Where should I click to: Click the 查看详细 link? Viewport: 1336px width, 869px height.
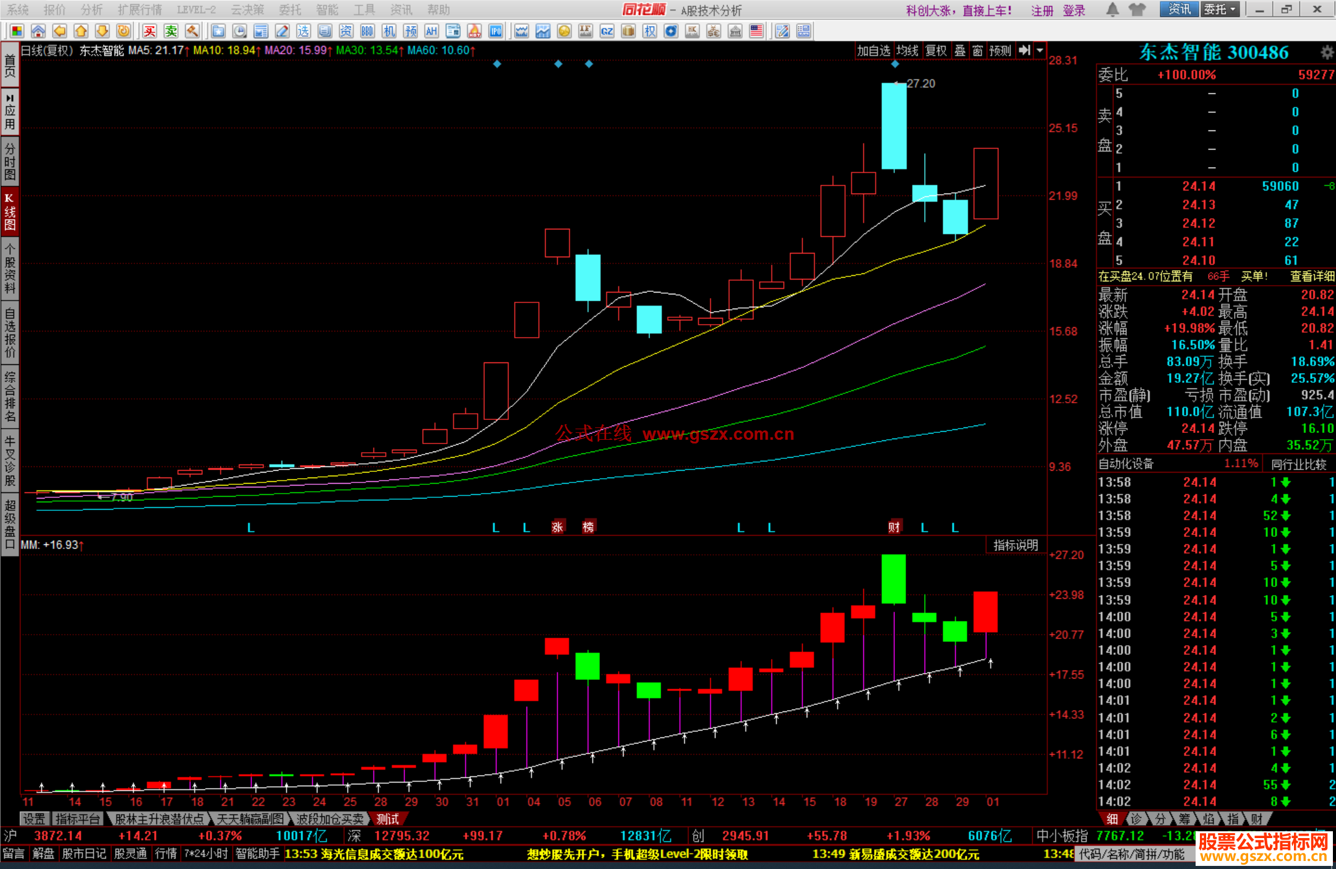coord(1312,276)
